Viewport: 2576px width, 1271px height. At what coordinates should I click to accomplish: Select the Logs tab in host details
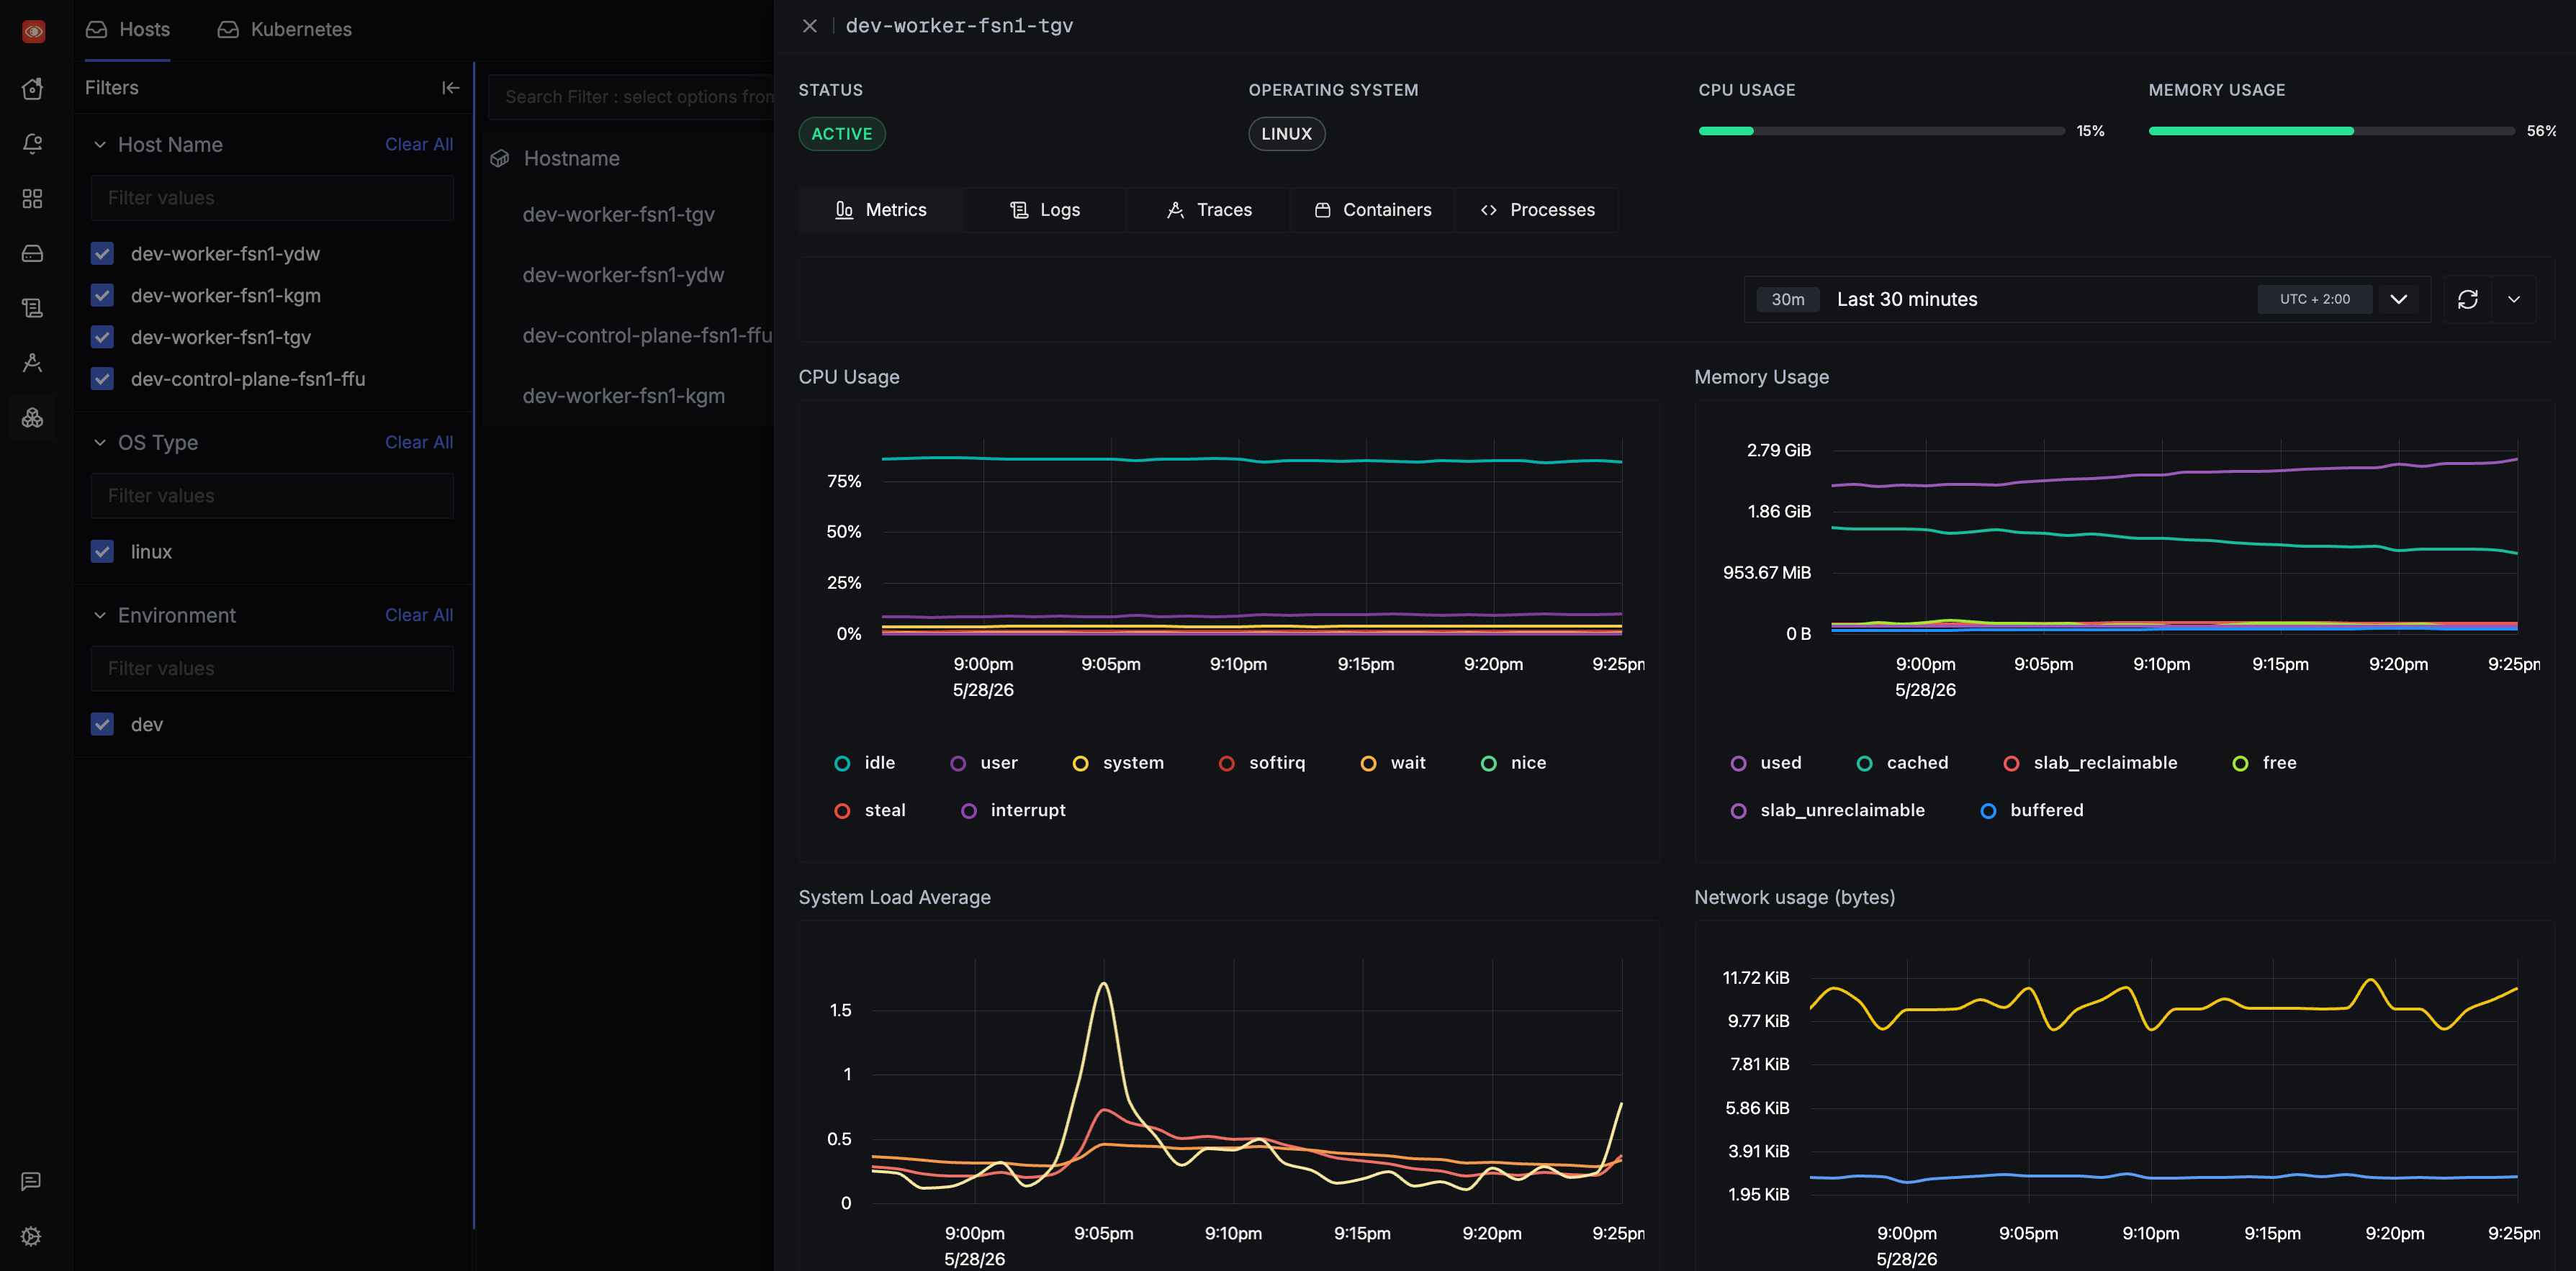[1045, 210]
